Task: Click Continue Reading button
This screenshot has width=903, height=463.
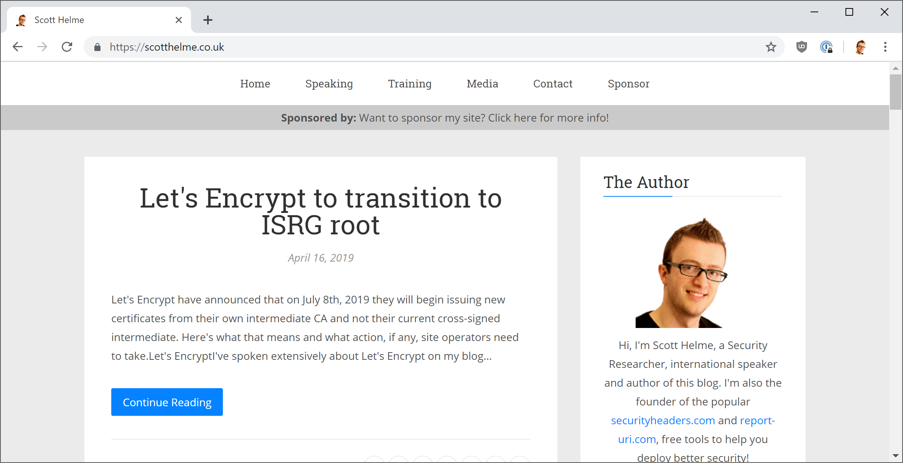Action: pos(167,402)
